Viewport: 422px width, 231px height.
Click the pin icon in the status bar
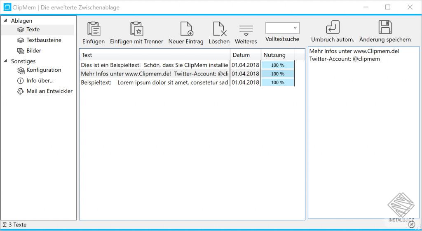coord(411,224)
